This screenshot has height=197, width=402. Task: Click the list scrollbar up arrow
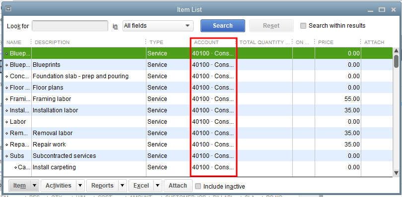pyautogui.click(x=396, y=50)
